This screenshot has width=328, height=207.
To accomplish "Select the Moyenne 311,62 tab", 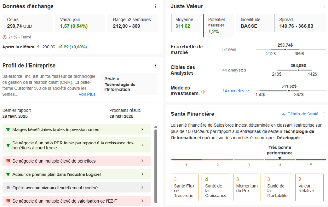I will tap(186, 23).
